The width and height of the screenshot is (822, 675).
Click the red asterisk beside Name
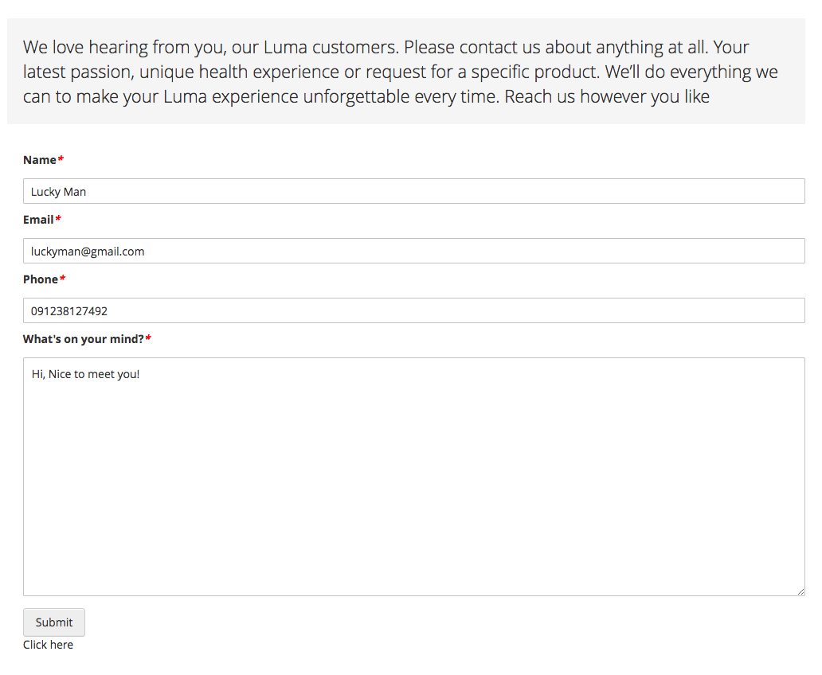click(61, 158)
